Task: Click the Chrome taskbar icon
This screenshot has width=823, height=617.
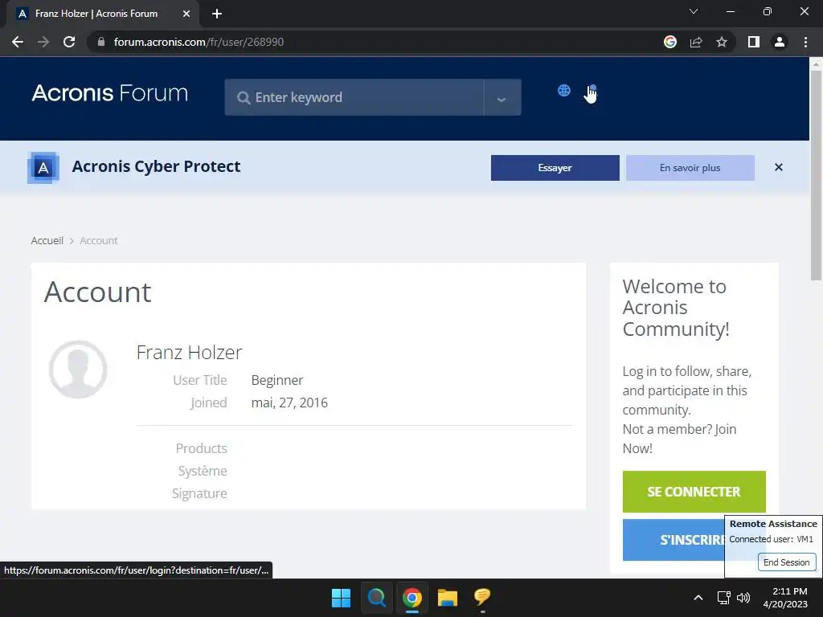Action: coord(412,598)
